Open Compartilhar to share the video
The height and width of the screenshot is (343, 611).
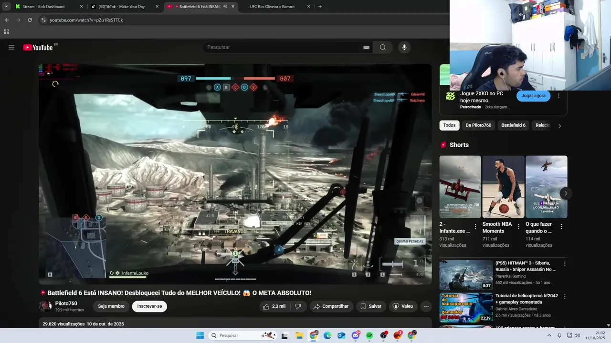(331, 306)
